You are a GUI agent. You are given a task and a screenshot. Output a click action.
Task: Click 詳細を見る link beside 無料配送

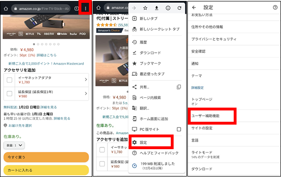(x=49, y=107)
